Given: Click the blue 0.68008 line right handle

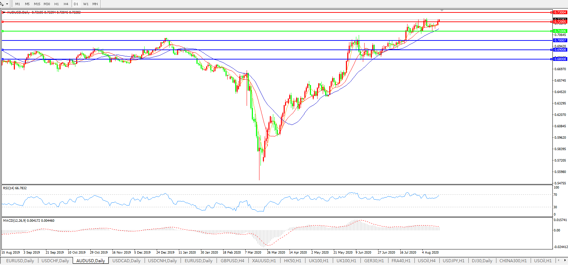Looking at the screenshot, I should tap(551, 59).
